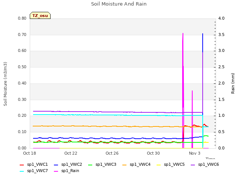
Task: Click the sp1_VWC6 legend entry
Action: tap(205, 165)
